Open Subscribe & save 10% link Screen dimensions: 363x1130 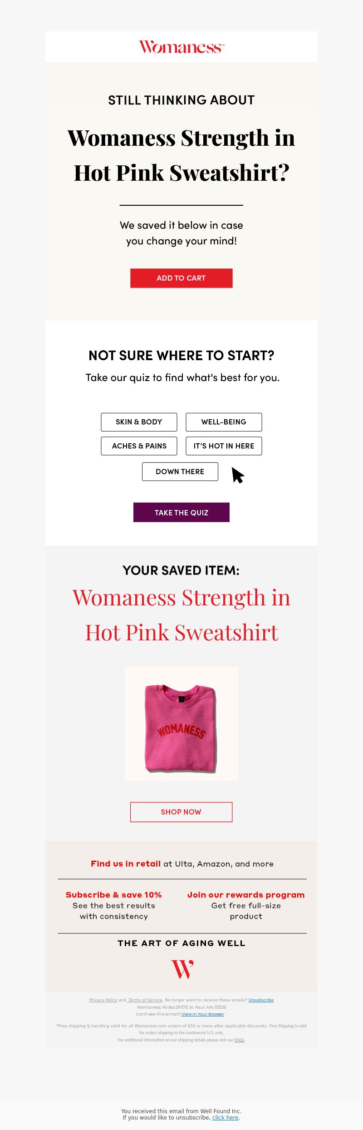point(114,894)
